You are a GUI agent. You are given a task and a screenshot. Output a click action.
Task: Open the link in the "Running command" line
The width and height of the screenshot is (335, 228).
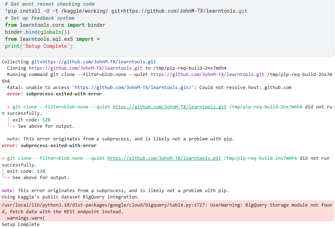208,75
